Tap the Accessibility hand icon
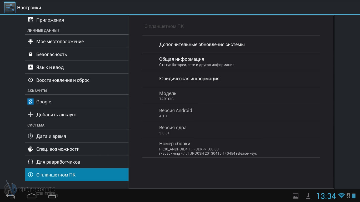 [x=31, y=149]
